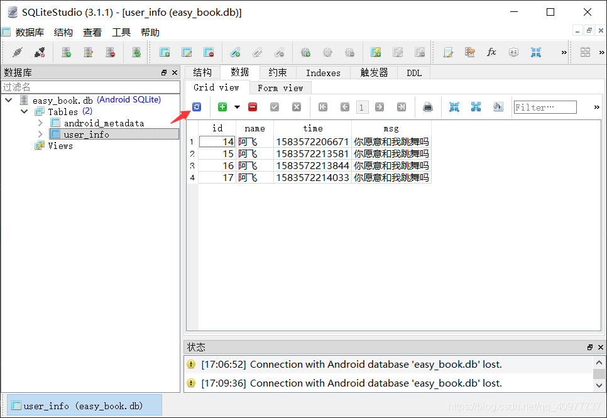607x418 pixels.
Task: Refresh the table data grid
Action: point(196,107)
